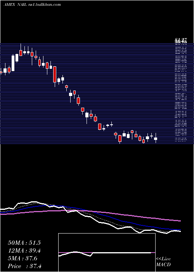Screen dimensions: 194x272
Task: Click the <<Live MACD label
Action: 163,262
